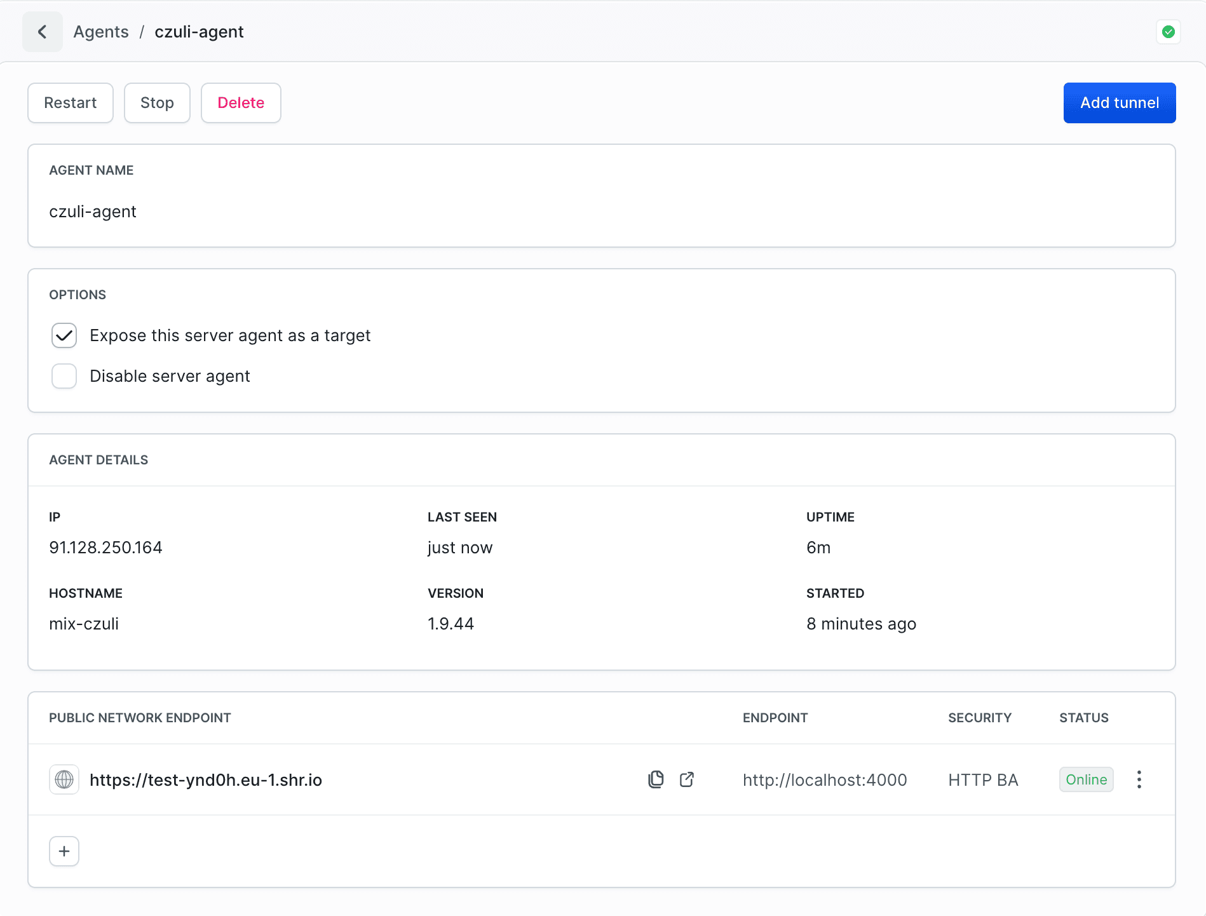Click the globe icon beside tunnel URL

pos(64,779)
